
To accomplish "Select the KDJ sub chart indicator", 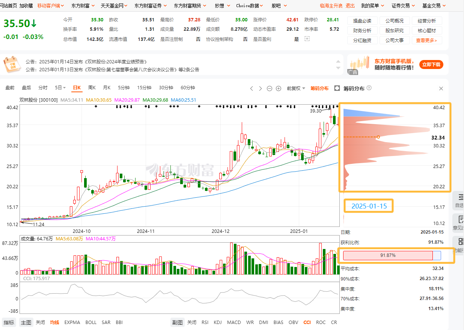I will tap(218, 322).
